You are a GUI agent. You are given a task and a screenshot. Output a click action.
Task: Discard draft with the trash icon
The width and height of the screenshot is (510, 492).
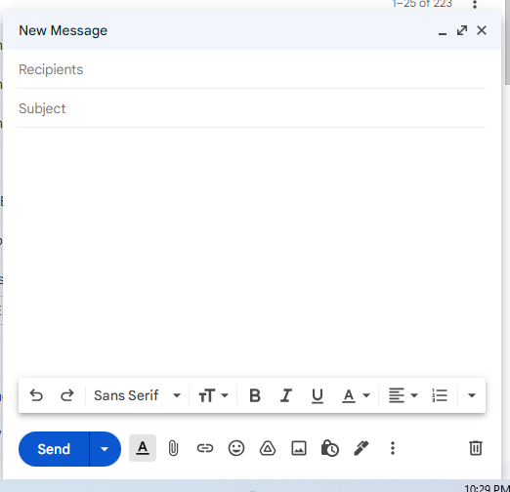(476, 448)
